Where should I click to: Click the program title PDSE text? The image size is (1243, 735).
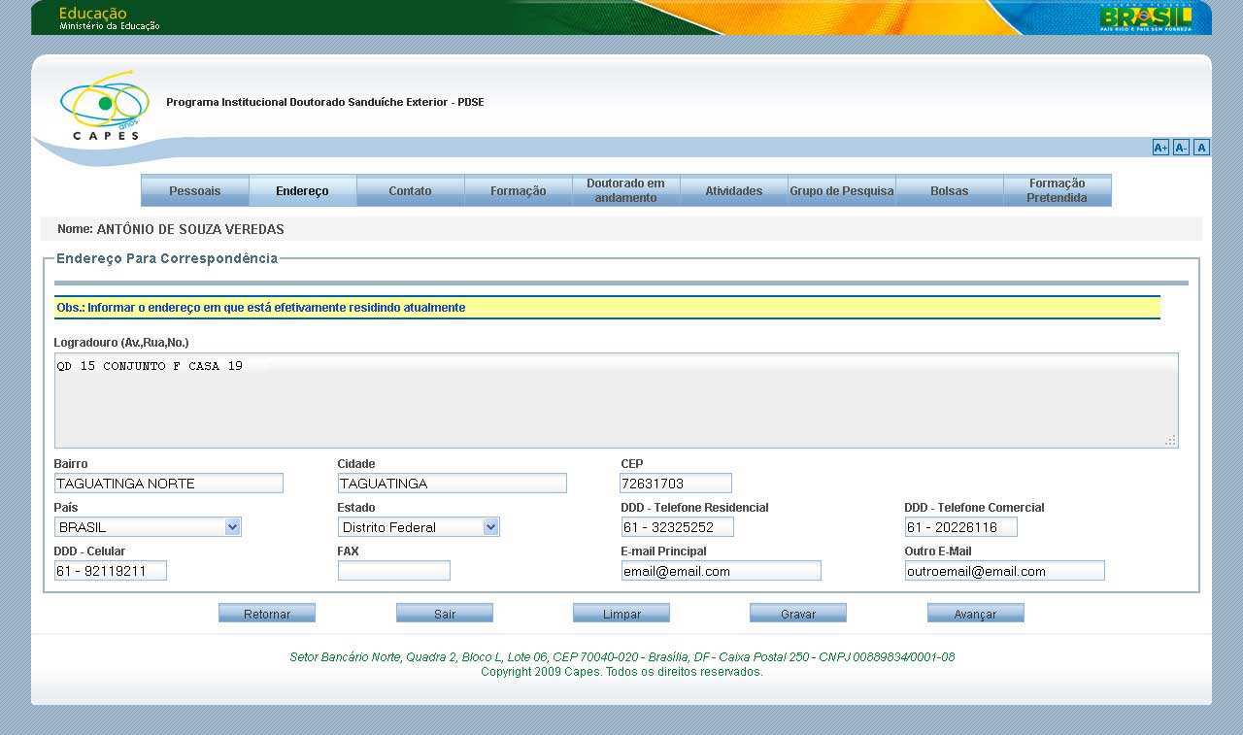click(325, 102)
